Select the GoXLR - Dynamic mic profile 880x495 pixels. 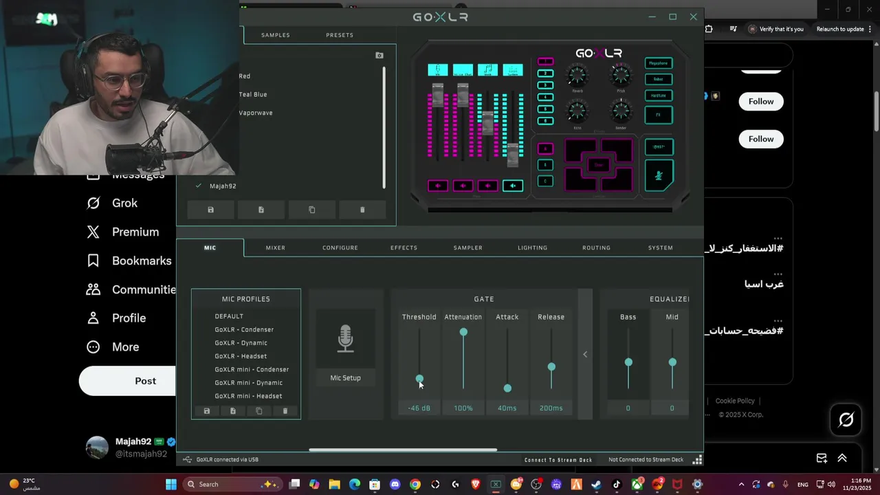(241, 343)
